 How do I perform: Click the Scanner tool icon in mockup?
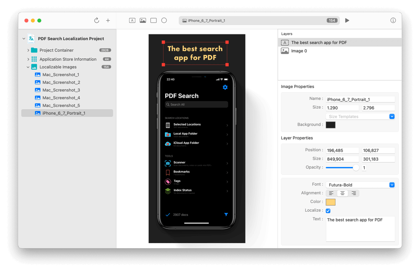(x=168, y=163)
